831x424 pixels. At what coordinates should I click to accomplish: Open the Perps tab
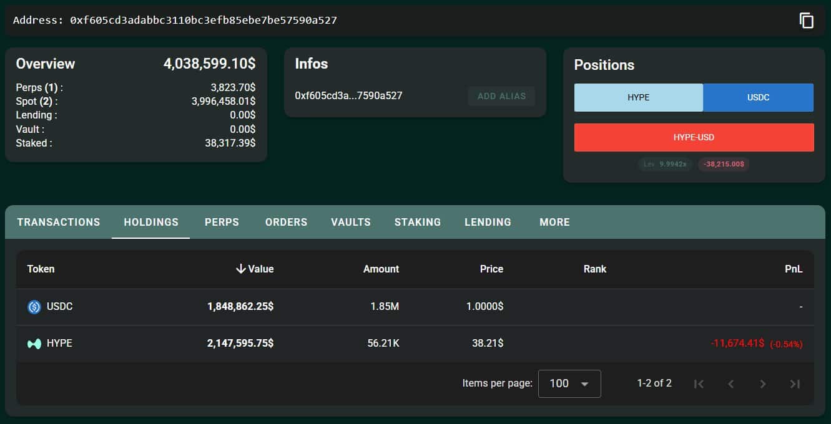pos(222,222)
